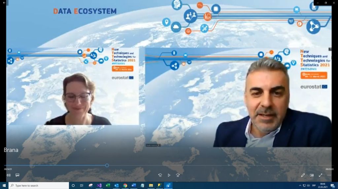
Task: Open Excel from the taskbar
Action: click(x=108, y=185)
